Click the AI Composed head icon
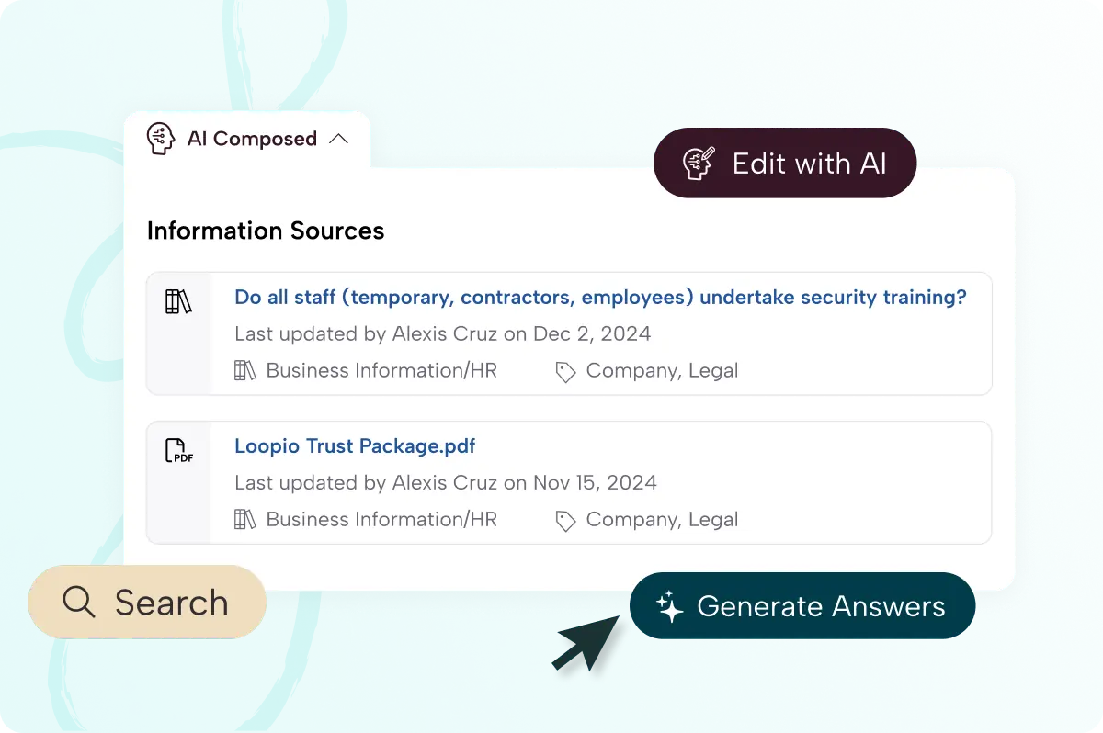Screen dimensions: 1103x733 coord(161,139)
